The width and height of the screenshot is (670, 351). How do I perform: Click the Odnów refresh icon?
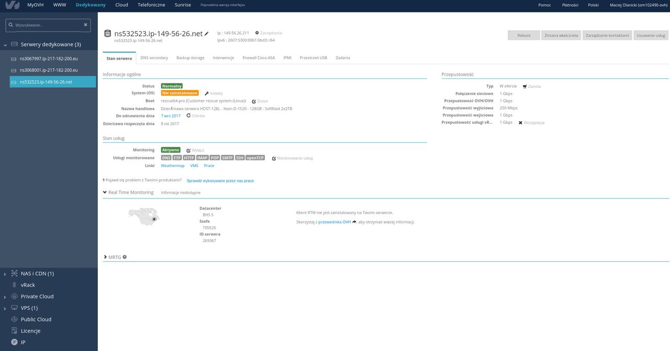click(188, 115)
